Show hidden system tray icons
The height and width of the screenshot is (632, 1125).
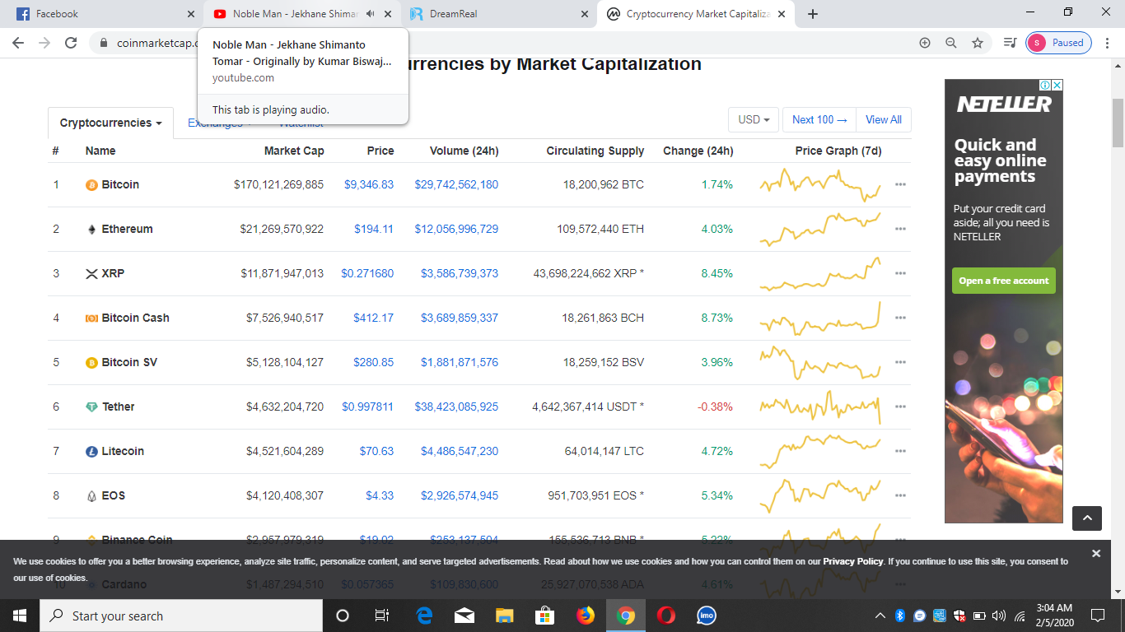(880, 616)
